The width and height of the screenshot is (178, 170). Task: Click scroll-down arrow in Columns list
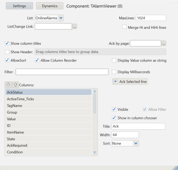[95, 153]
